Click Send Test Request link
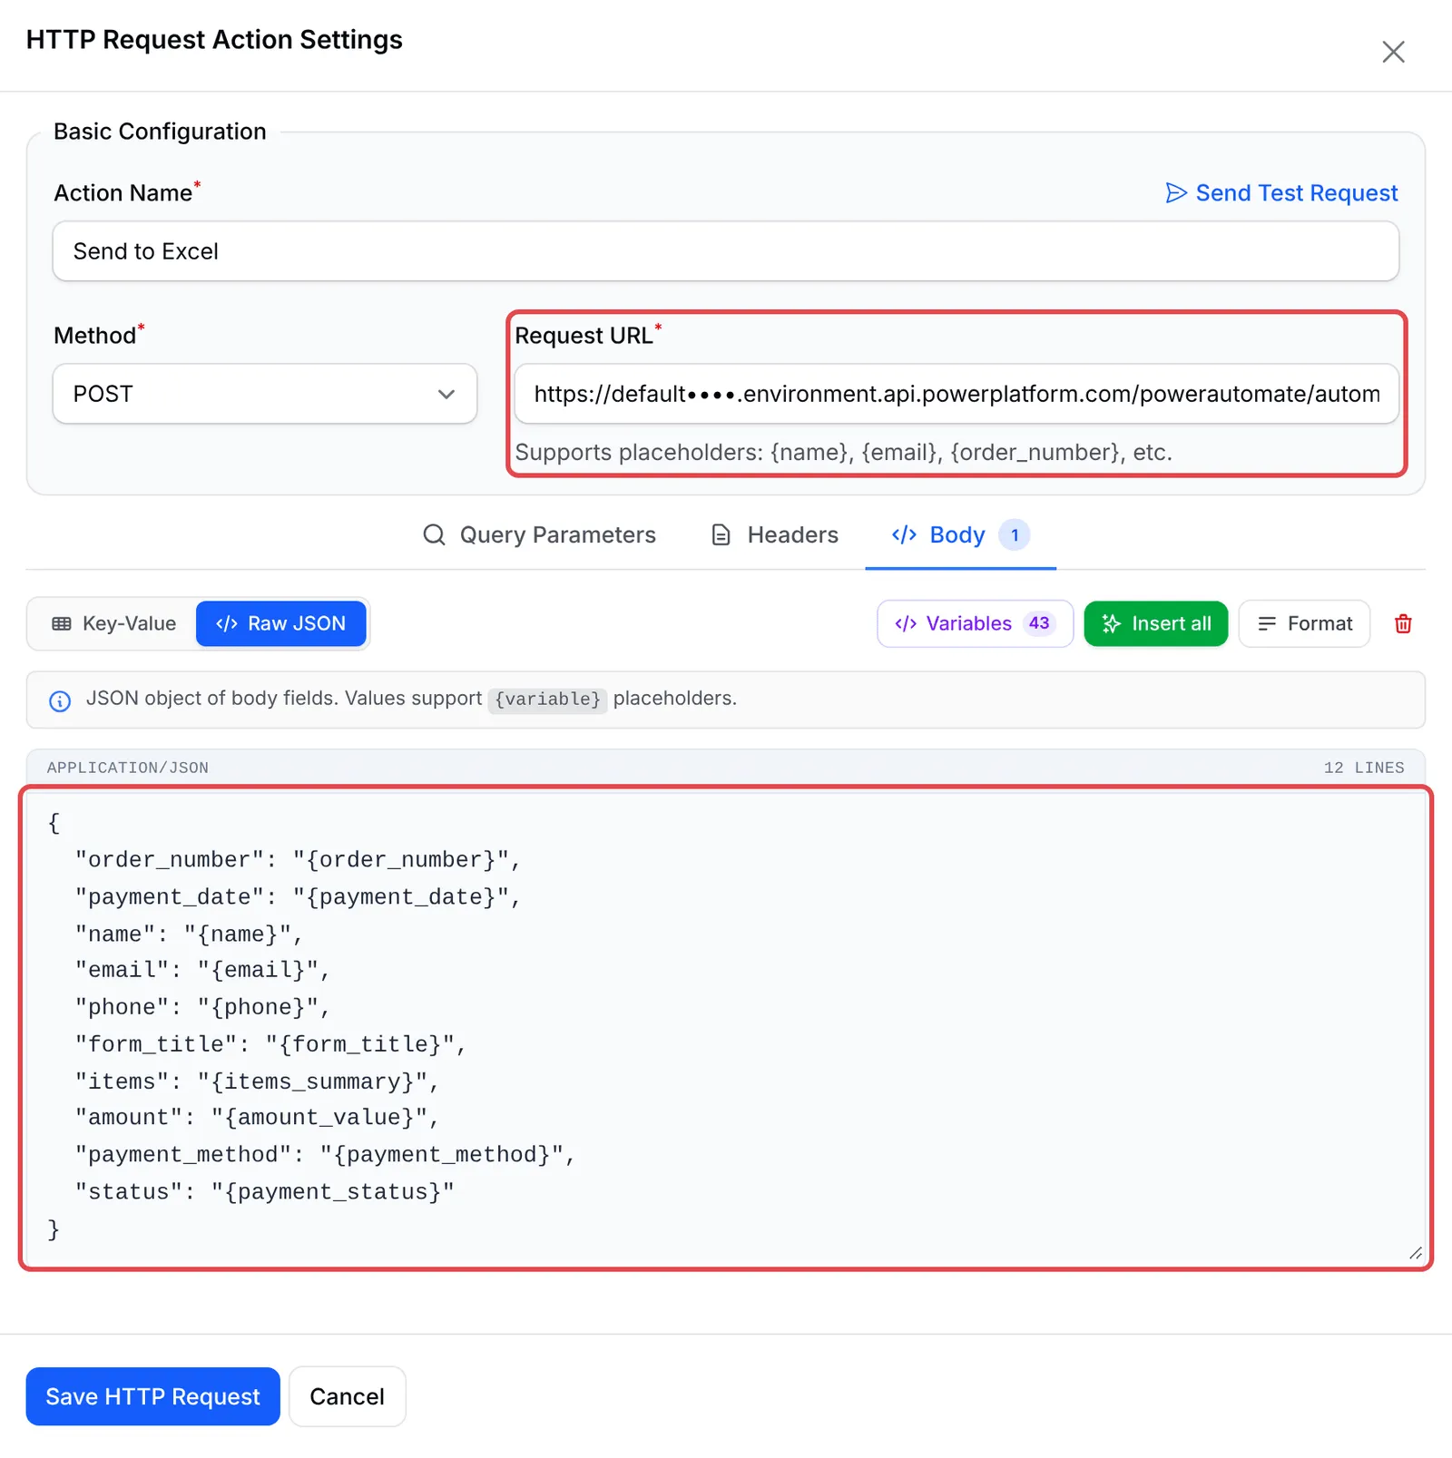 coord(1281,193)
